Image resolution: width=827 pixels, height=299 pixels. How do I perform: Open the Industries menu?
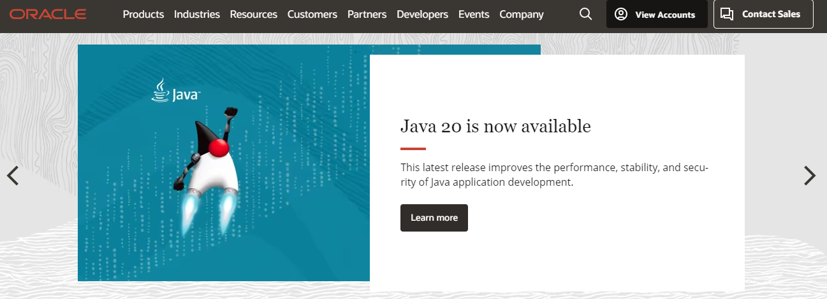click(197, 14)
